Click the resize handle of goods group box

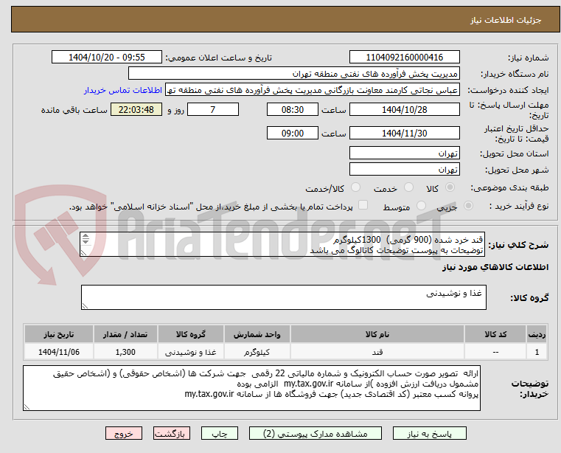pyautogui.click(x=85, y=306)
